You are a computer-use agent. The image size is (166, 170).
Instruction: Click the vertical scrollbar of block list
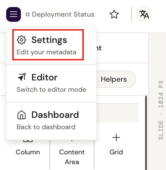(x=146, y=133)
